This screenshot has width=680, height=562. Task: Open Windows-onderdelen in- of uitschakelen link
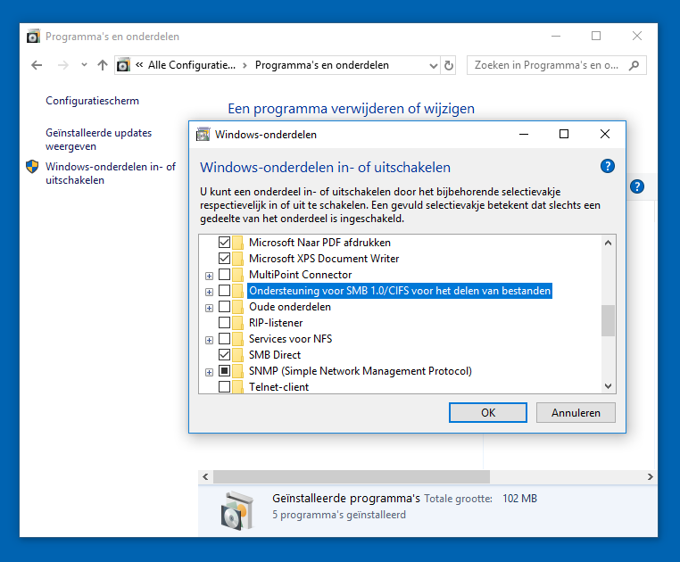[111, 173]
